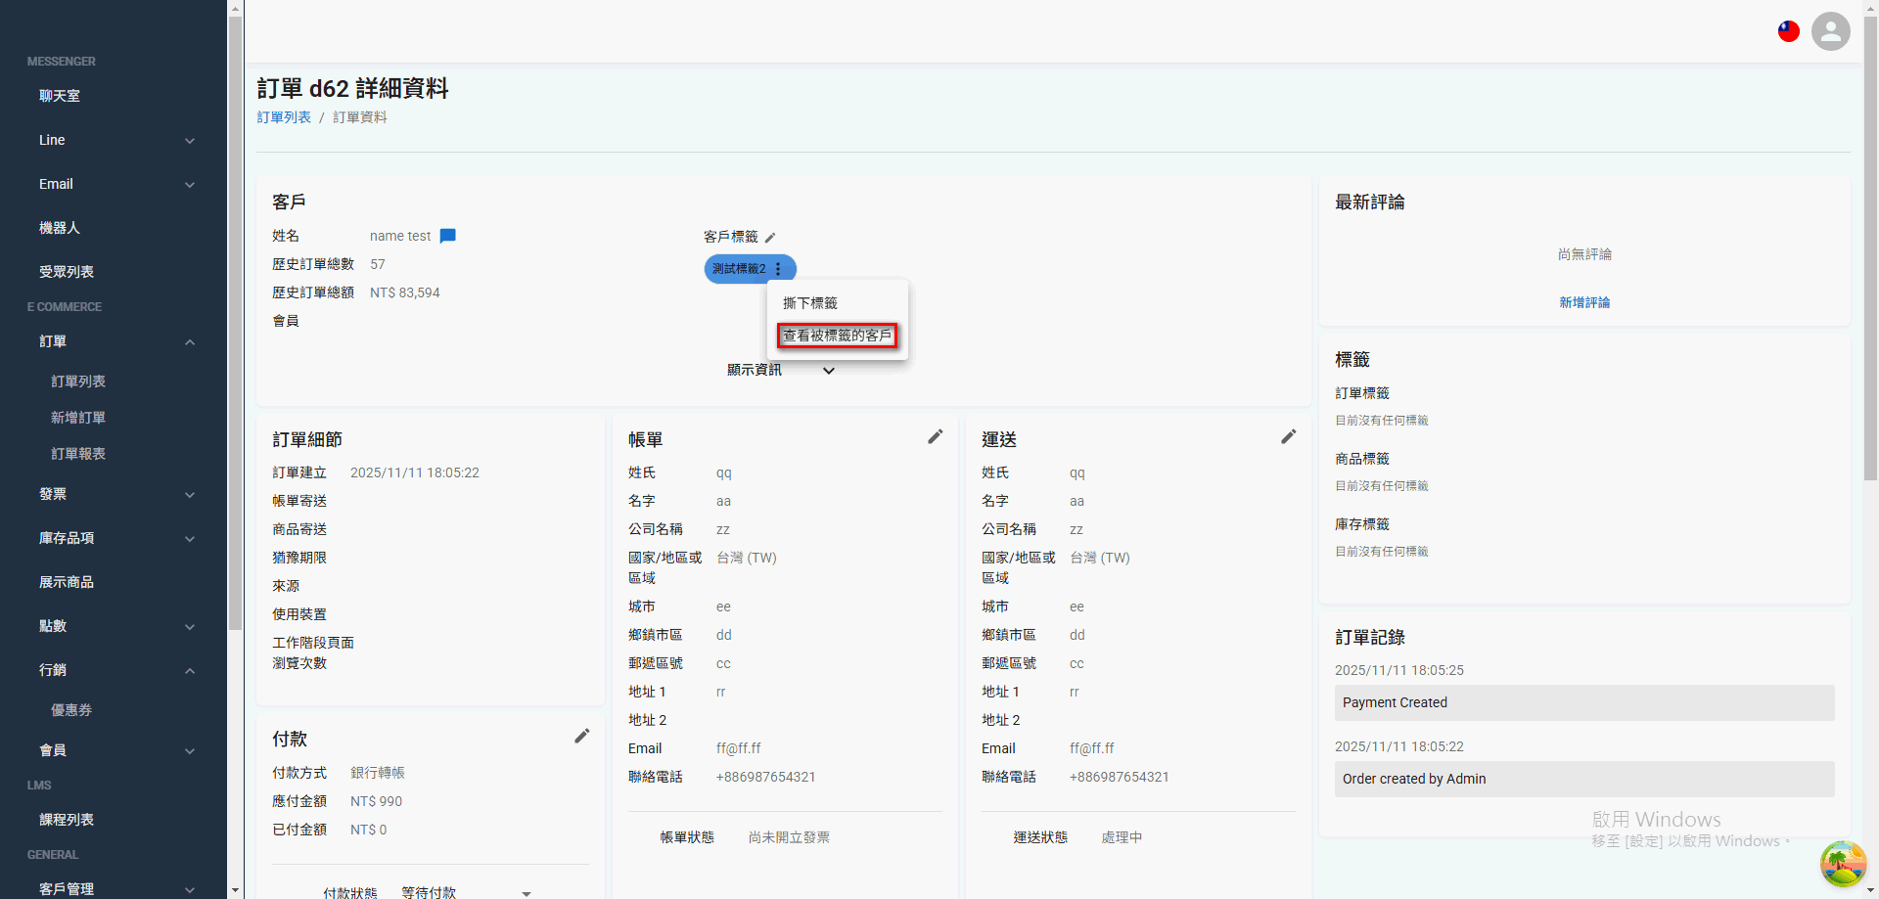1879x899 pixels.
Task: Open chat with customer name test
Action: [x=448, y=236]
